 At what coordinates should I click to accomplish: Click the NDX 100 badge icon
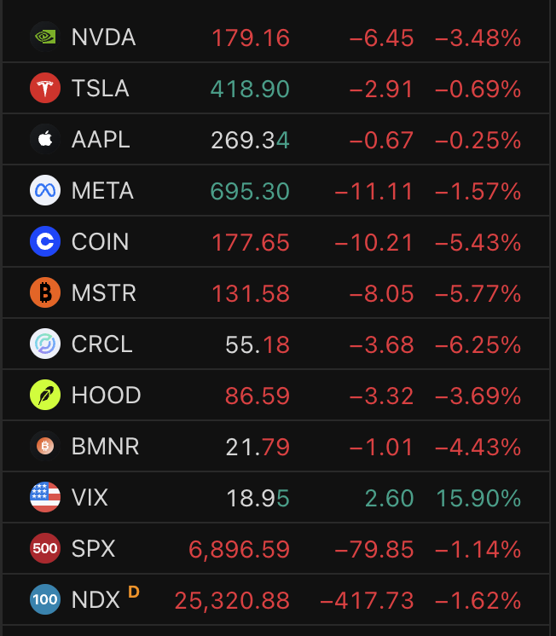pos(44,599)
